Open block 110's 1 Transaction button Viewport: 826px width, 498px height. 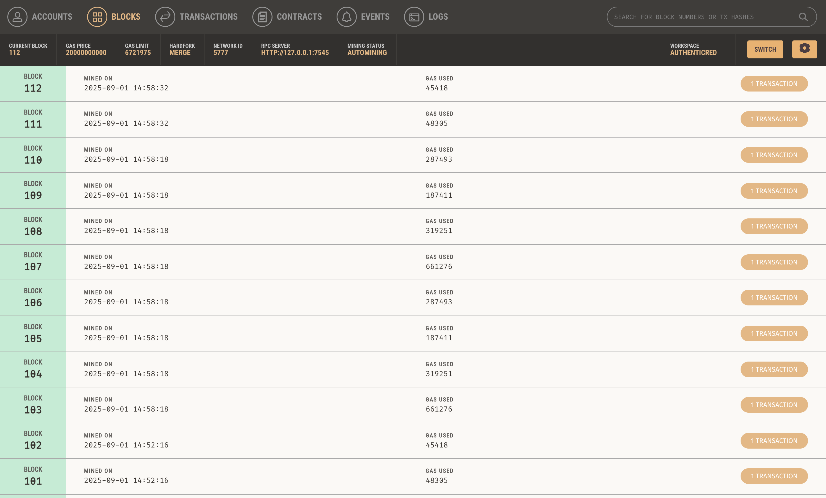coord(774,155)
